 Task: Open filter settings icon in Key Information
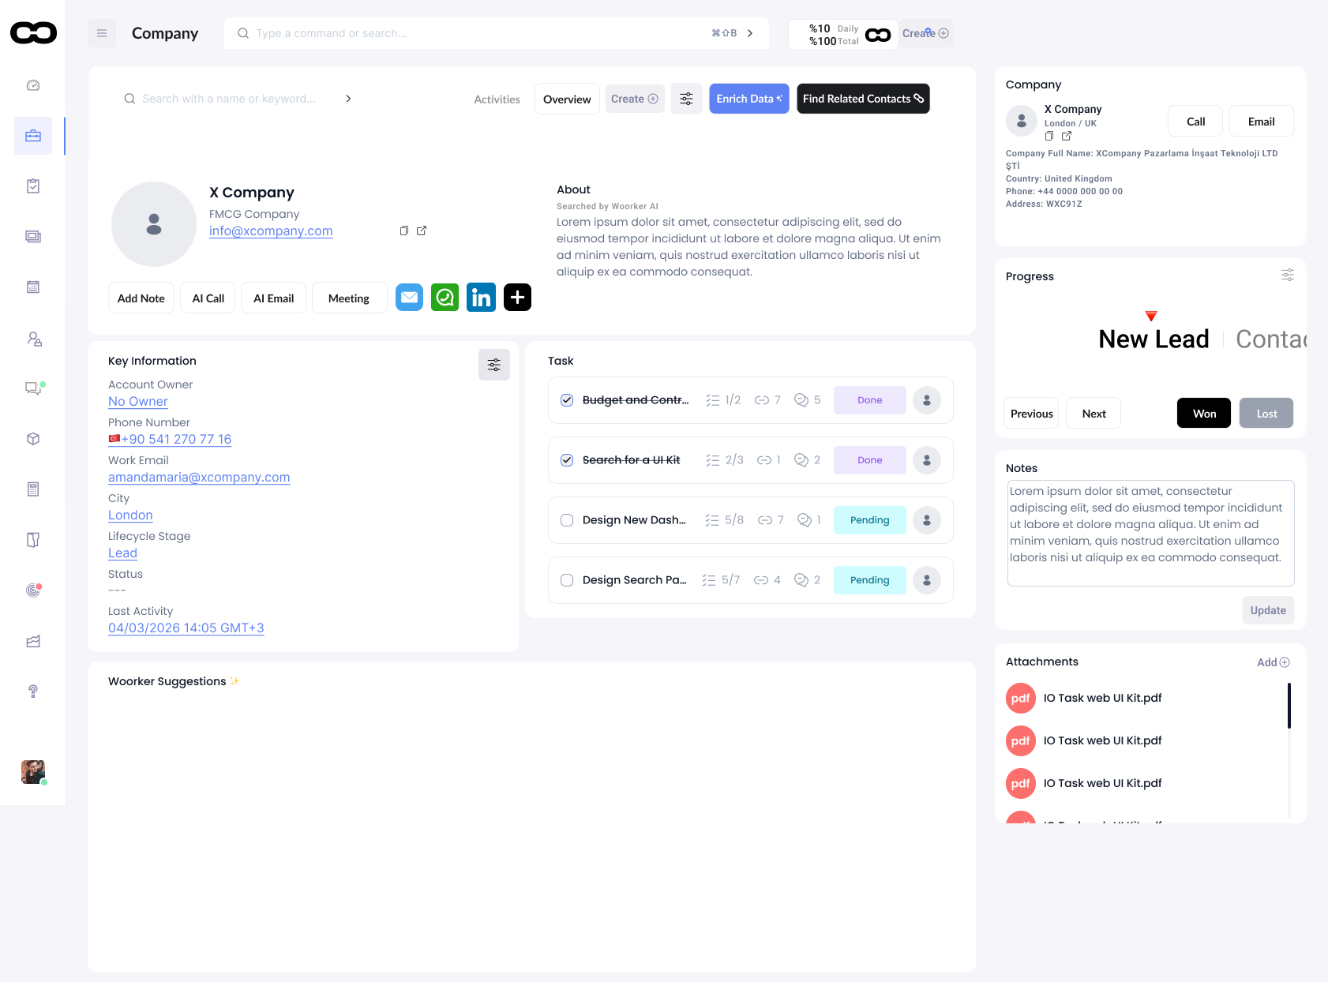click(x=494, y=365)
